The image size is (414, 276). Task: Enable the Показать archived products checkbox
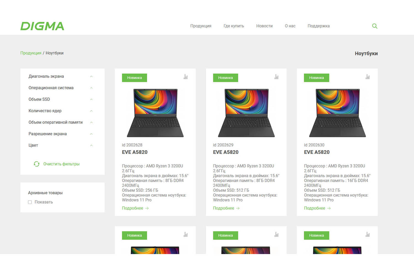pos(30,202)
